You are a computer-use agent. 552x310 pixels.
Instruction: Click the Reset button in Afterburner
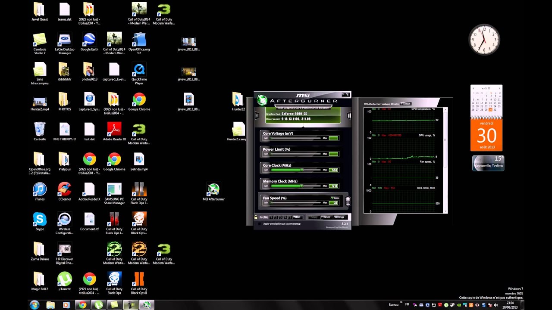(x=326, y=217)
